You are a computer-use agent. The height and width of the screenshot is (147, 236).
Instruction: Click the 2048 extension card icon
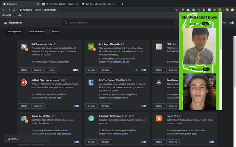click(159, 47)
